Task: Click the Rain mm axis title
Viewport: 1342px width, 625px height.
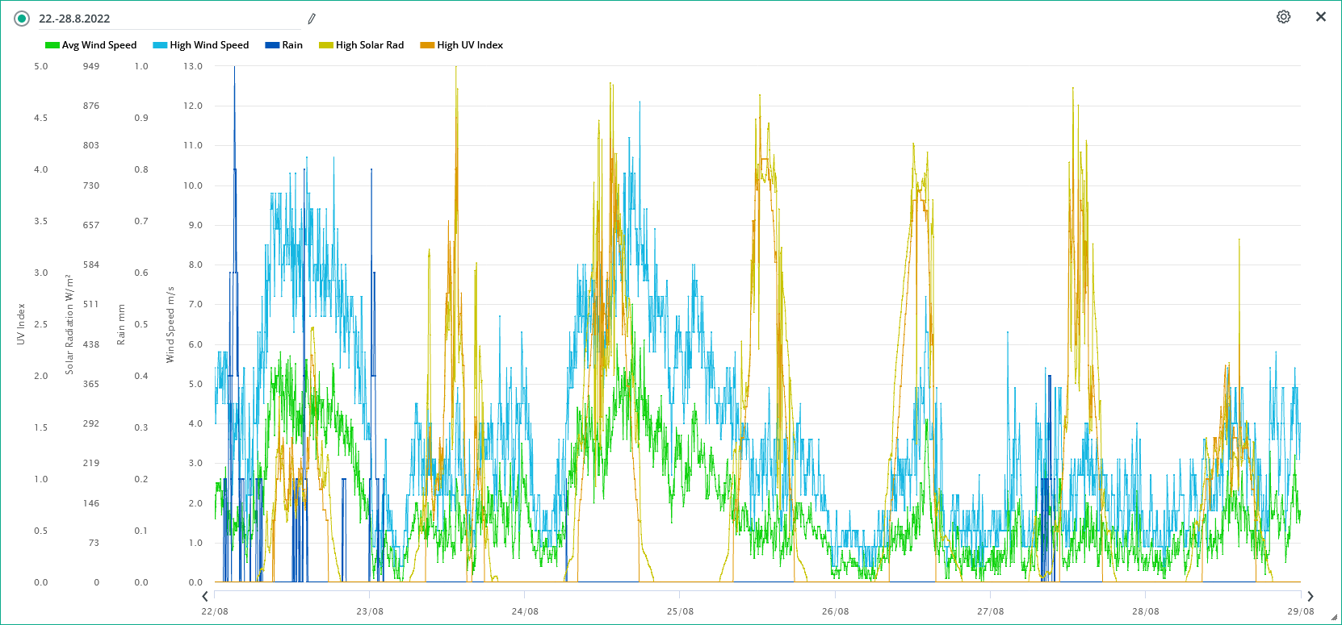Action: [121, 324]
